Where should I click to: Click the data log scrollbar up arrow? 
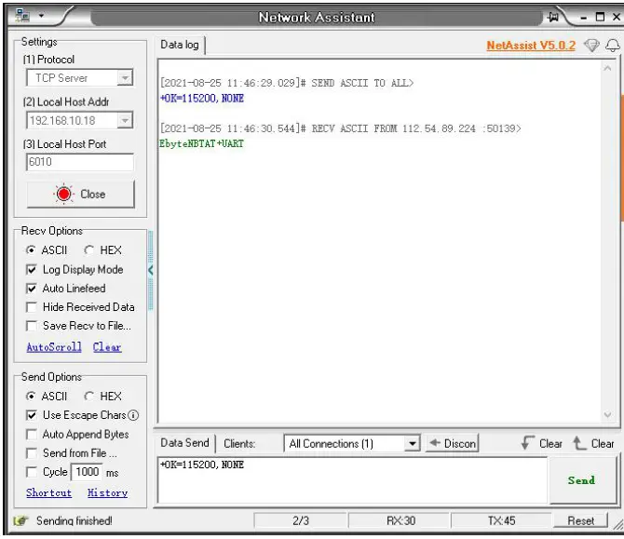click(607, 68)
